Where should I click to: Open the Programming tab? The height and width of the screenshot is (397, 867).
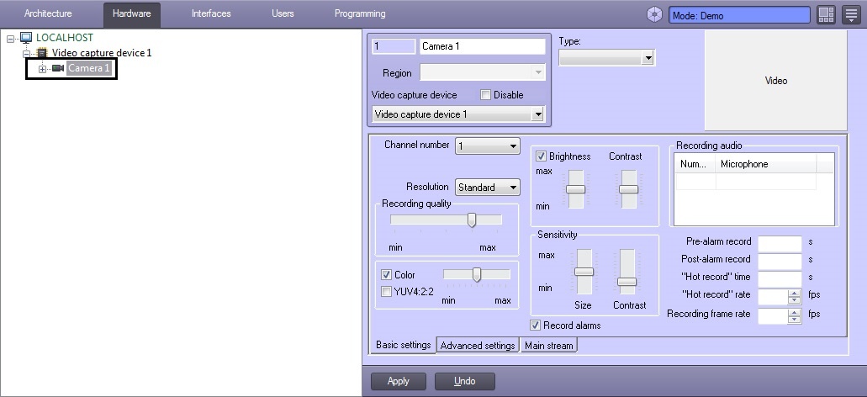click(x=360, y=14)
